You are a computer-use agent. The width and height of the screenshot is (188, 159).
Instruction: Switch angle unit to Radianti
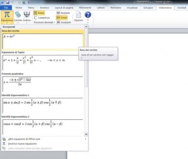coord(63,13)
